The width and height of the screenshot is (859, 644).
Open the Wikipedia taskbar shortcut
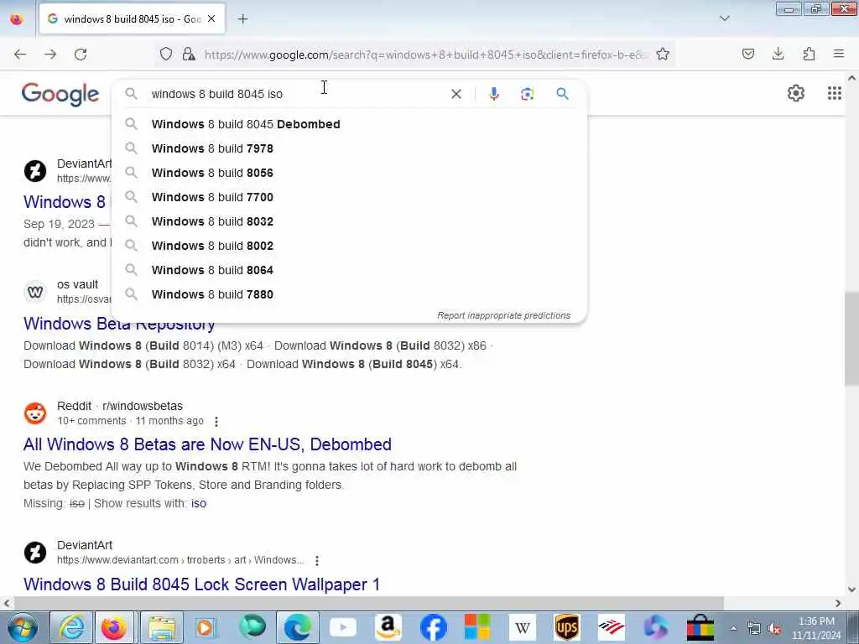(x=522, y=627)
